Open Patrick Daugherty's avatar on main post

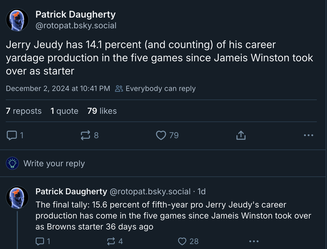[x=17, y=20]
